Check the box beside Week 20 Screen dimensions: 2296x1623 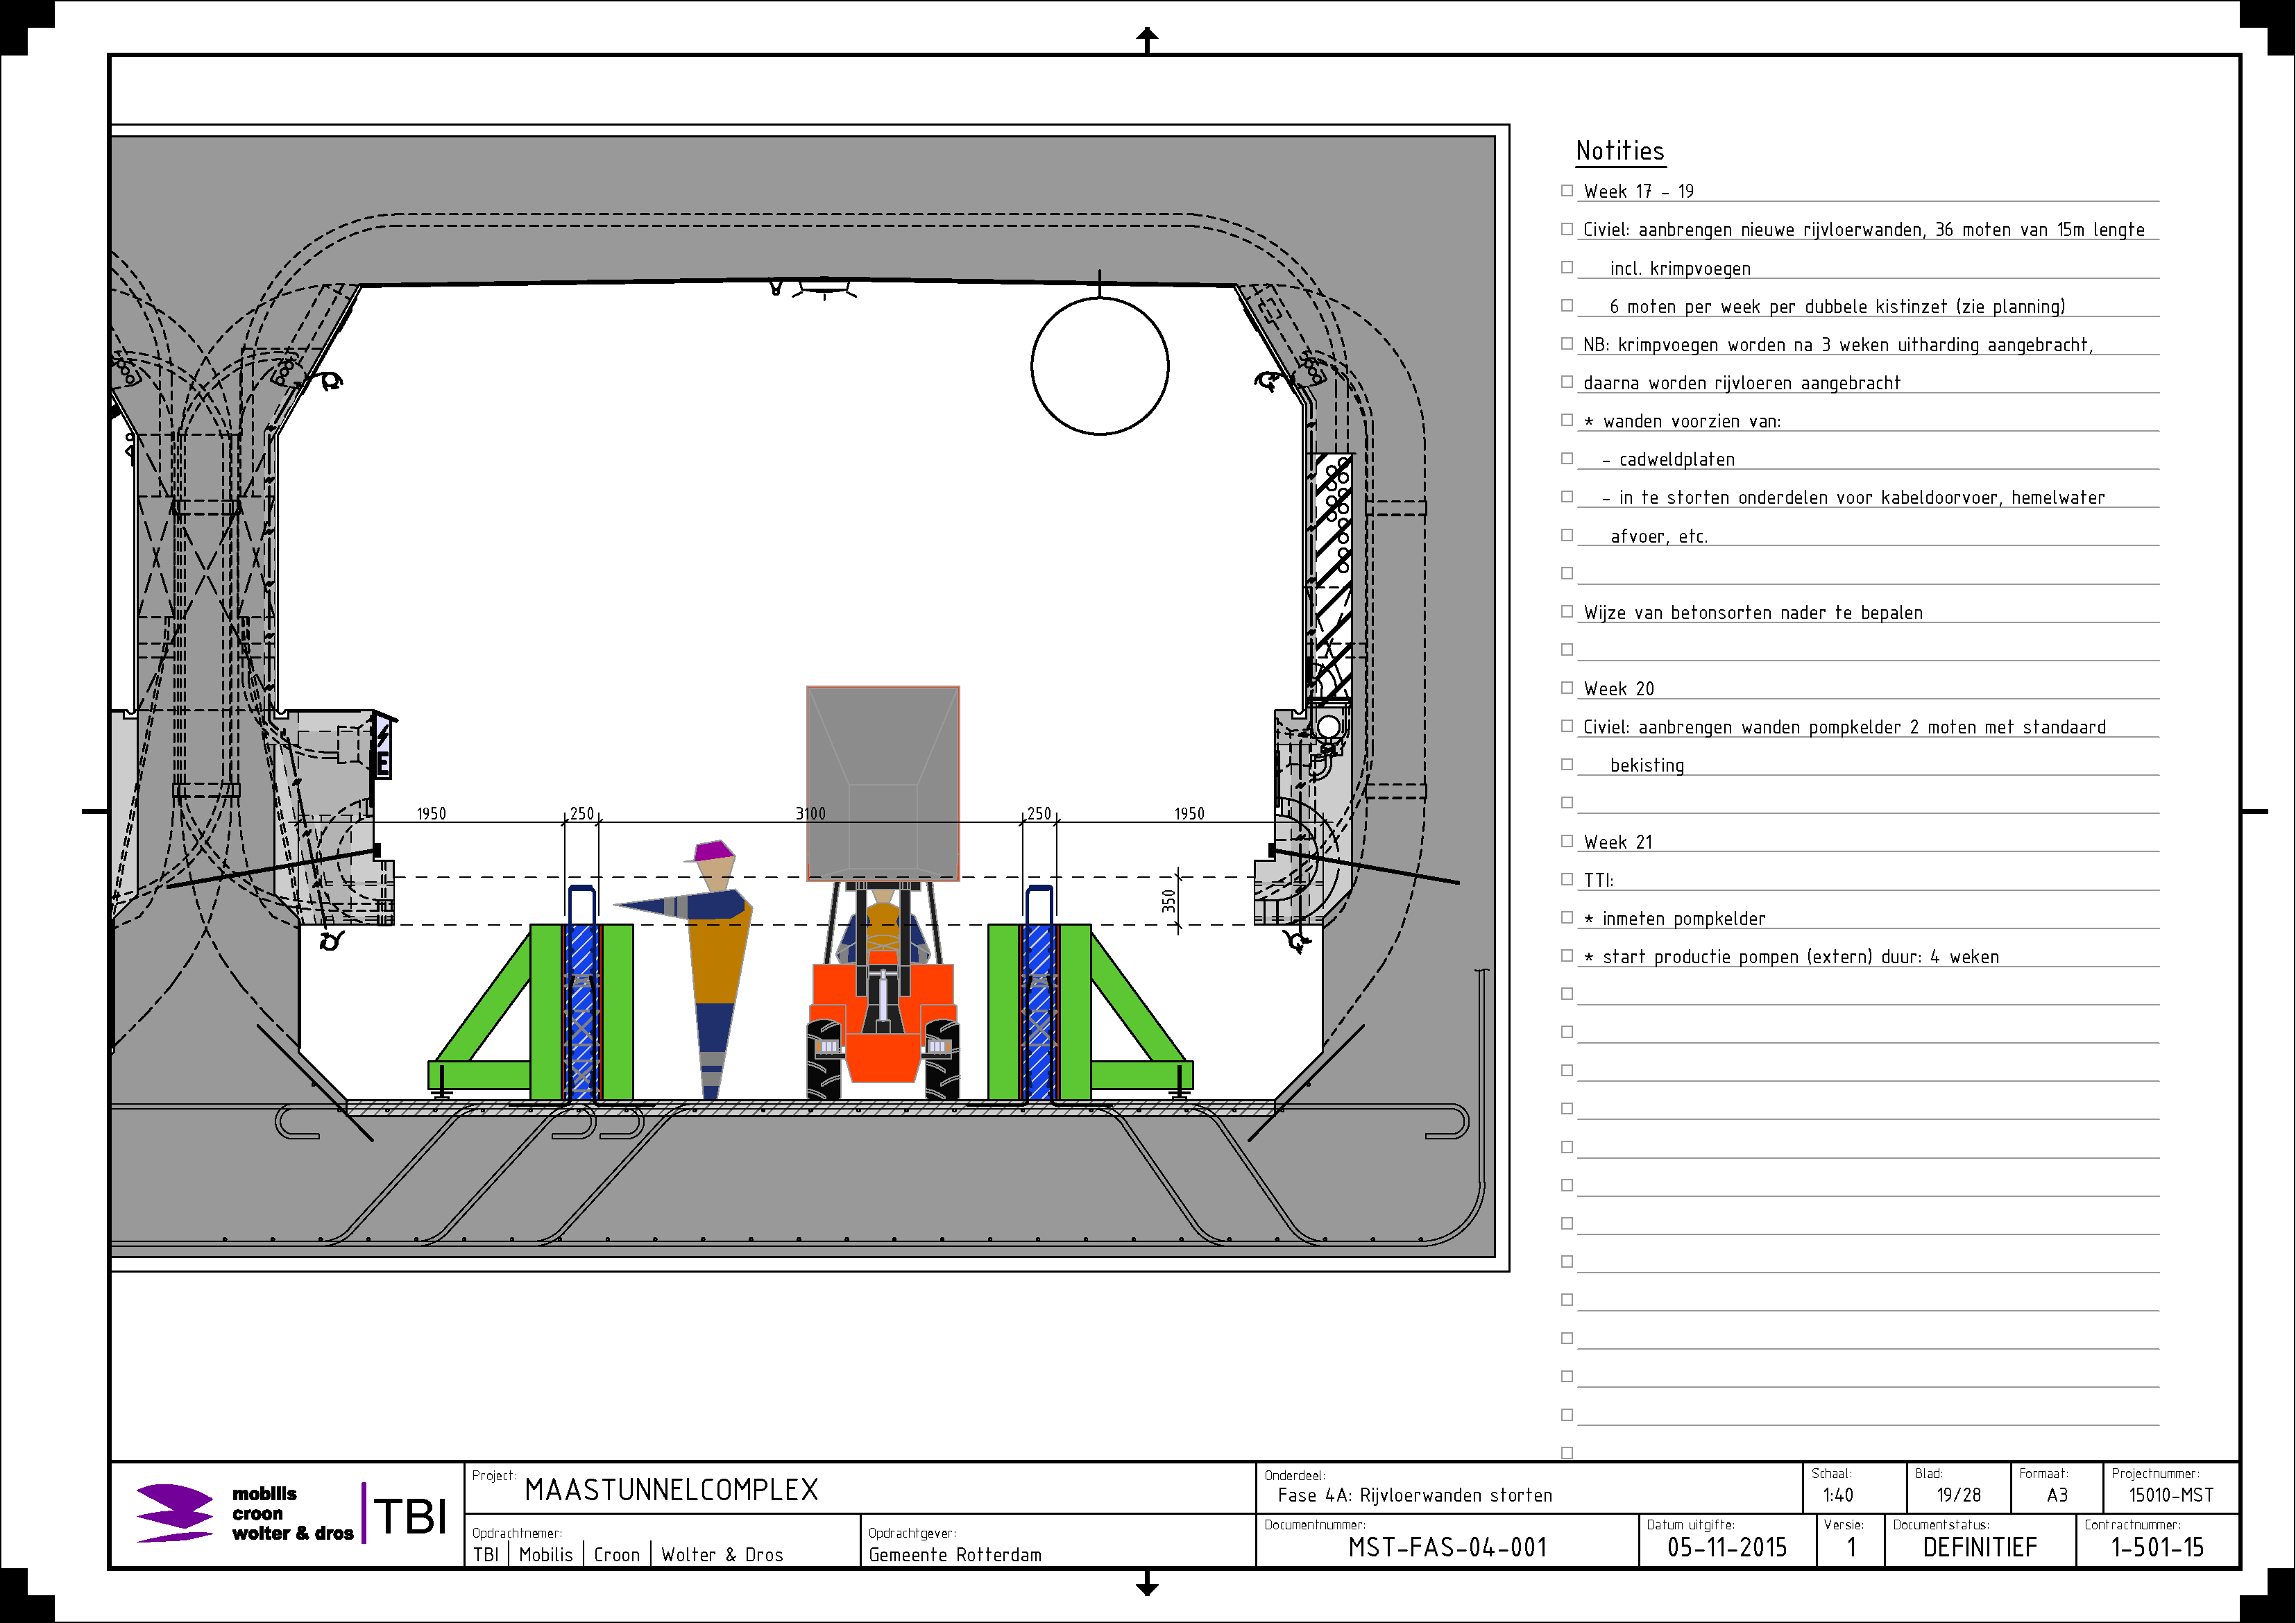[1567, 688]
